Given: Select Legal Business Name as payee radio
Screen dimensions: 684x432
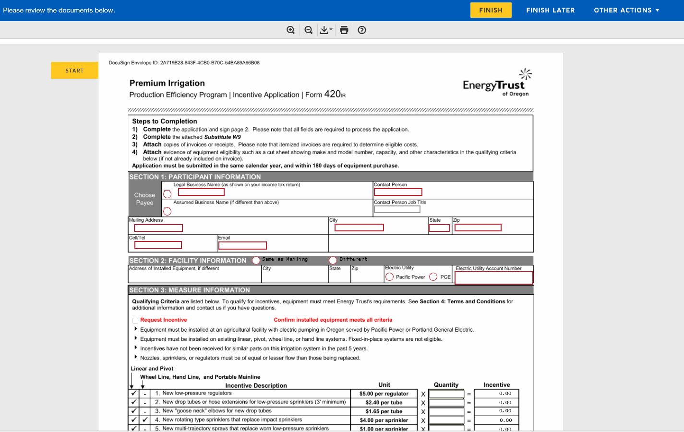Looking at the screenshot, I should pyautogui.click(x=167, y=194).
